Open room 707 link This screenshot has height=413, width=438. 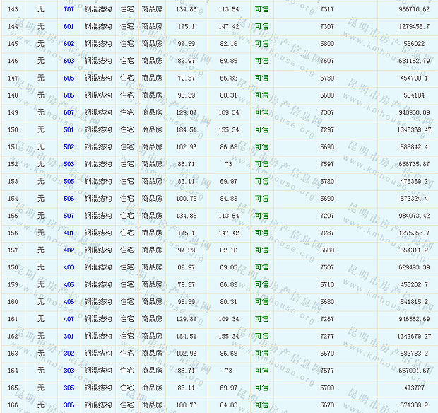69,9
